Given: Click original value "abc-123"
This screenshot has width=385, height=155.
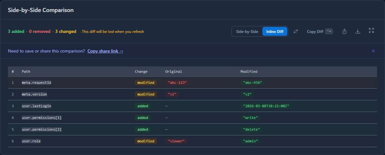Looking at the screenshot, I should (178, 83).
